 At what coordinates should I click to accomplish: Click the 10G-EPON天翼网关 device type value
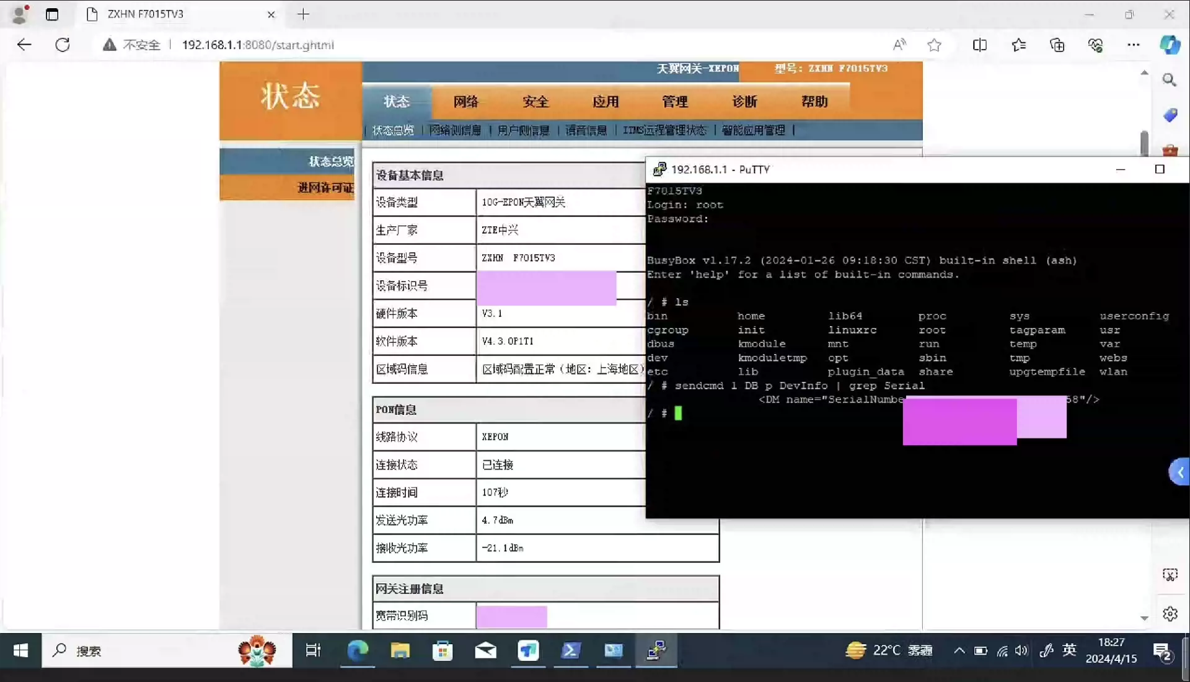click(x=523, y=202)
